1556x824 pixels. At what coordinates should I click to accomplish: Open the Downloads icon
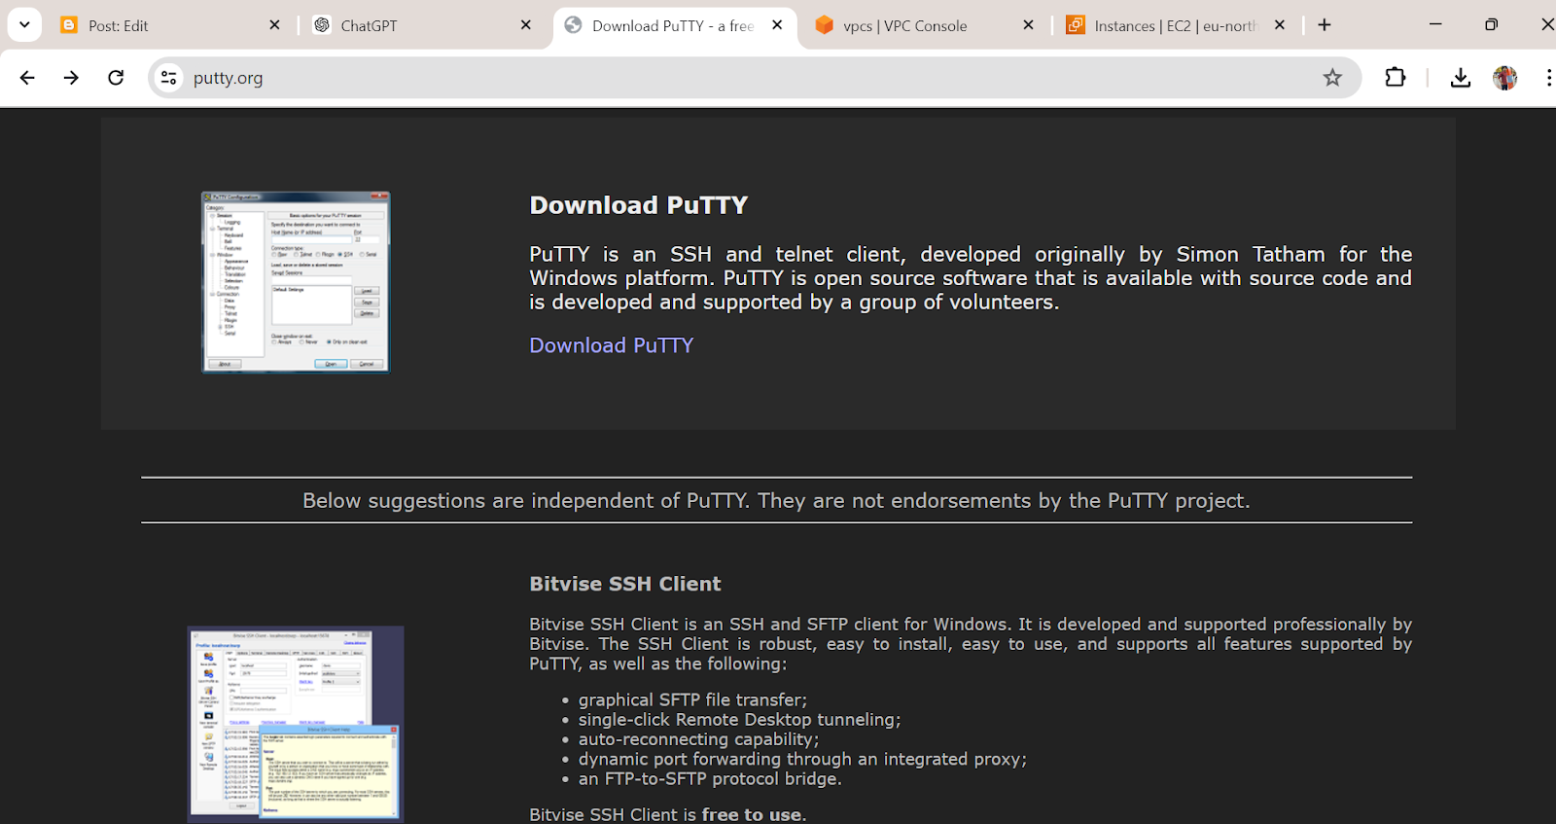(1461, 78)
